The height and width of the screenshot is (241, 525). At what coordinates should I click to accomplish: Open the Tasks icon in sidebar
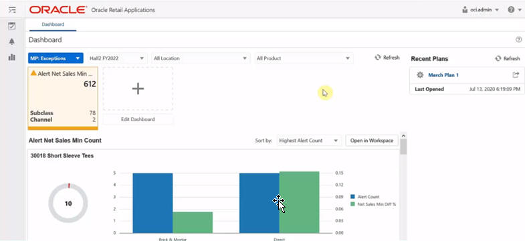pyautogui.click(x=12, y=26)
